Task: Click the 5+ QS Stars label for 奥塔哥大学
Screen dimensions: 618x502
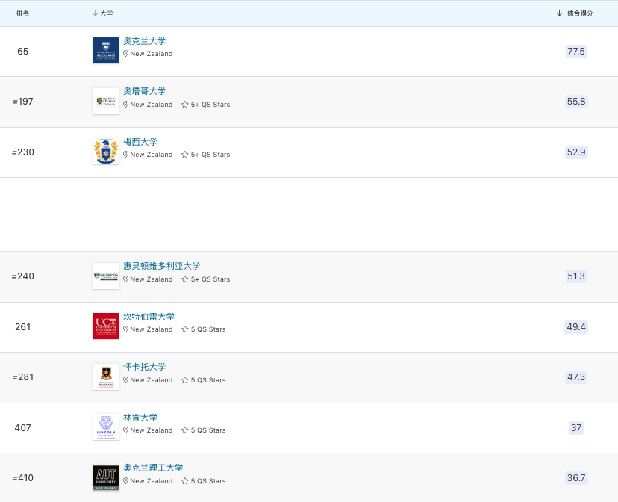Action: 206,105
